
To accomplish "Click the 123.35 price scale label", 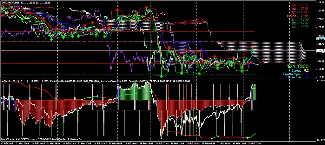I will point(321,27).
